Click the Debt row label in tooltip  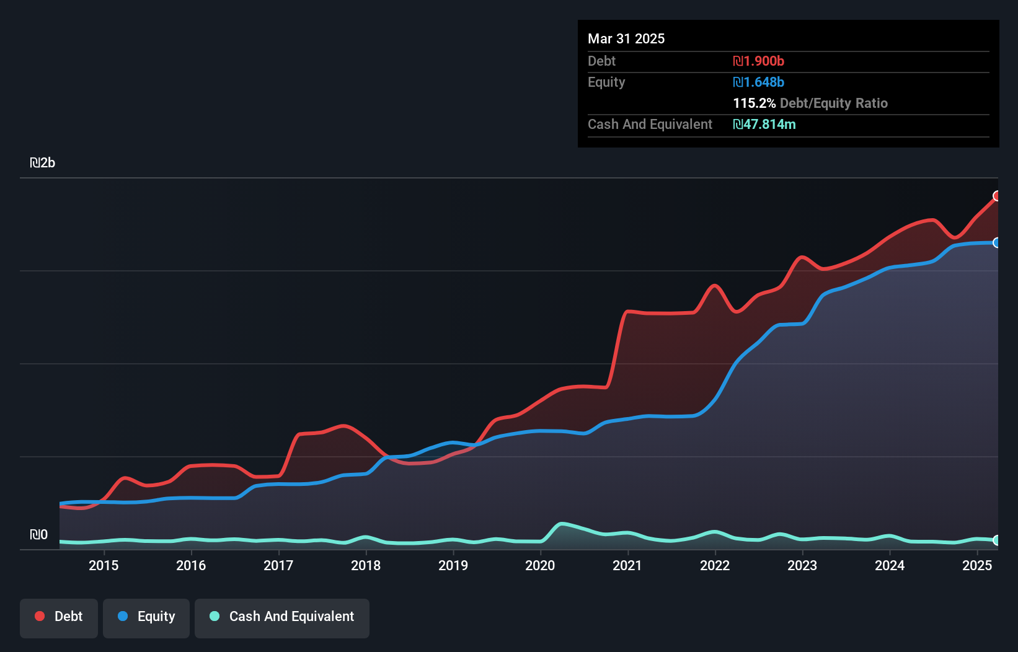(x=601, y=61)
